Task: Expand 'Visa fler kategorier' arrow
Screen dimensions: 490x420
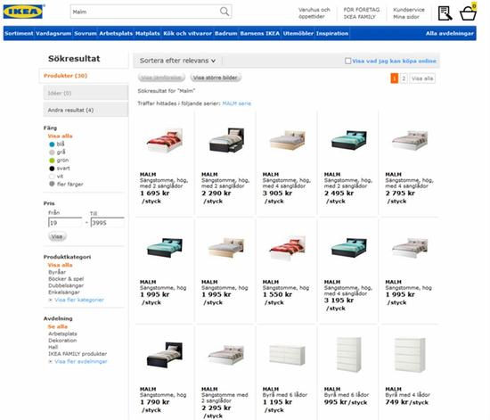Action: 50,300
